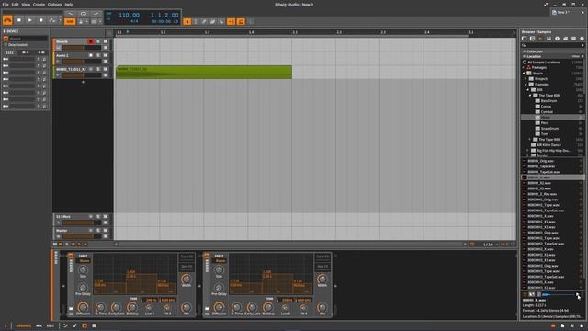Select the Conga folder

[x=546, y=107]
